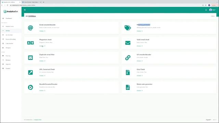The height and width of the screenshot is (123, 219).
Task: Toggle the hamburger sidebar menu icon
Action: click(25, 10)
